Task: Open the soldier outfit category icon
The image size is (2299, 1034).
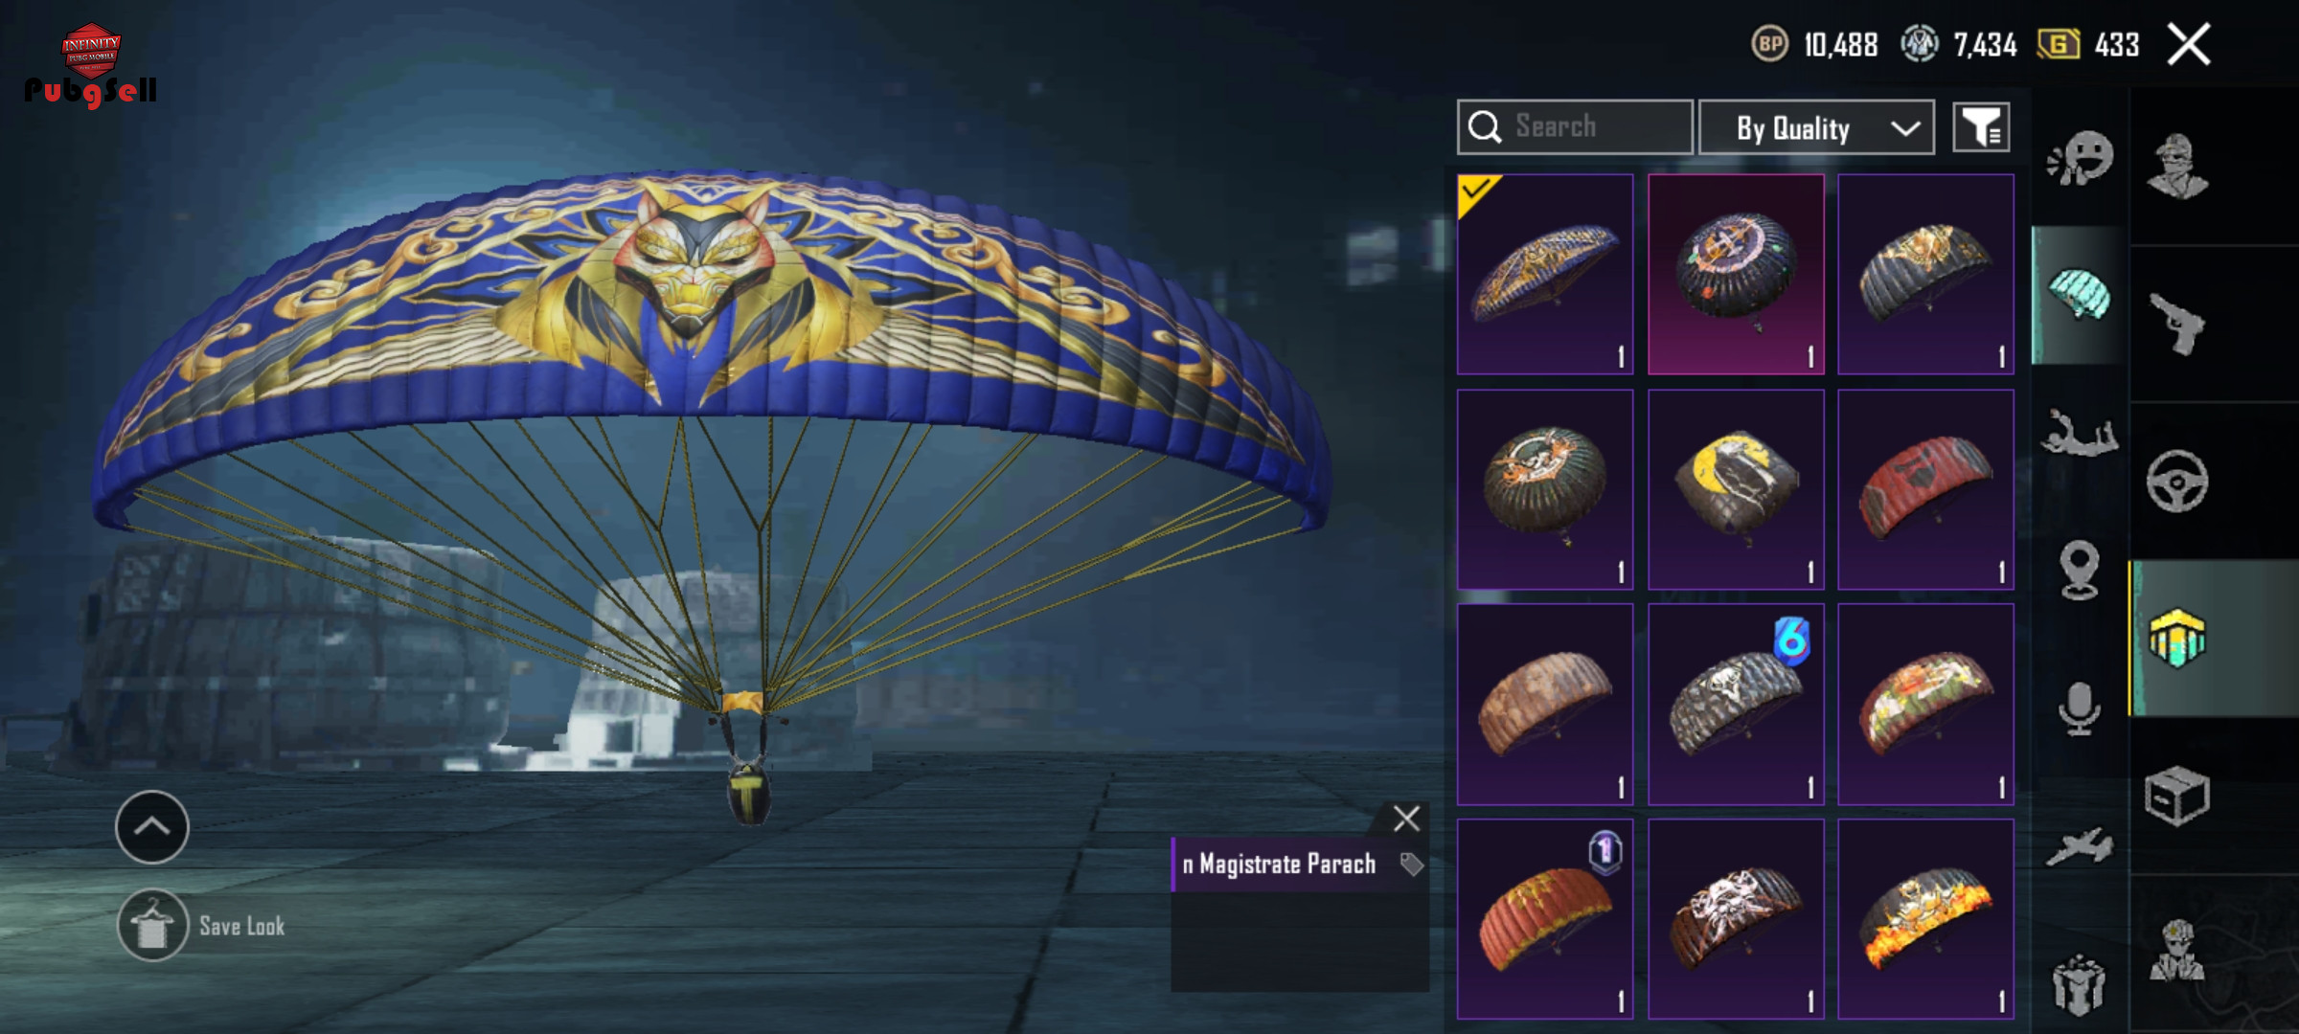Action: (2177, 166)
